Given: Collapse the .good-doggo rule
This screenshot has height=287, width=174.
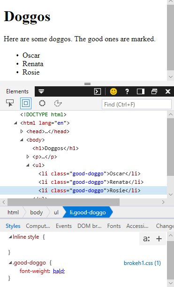Looking at the screenshot, I should [x=10, y=263].
